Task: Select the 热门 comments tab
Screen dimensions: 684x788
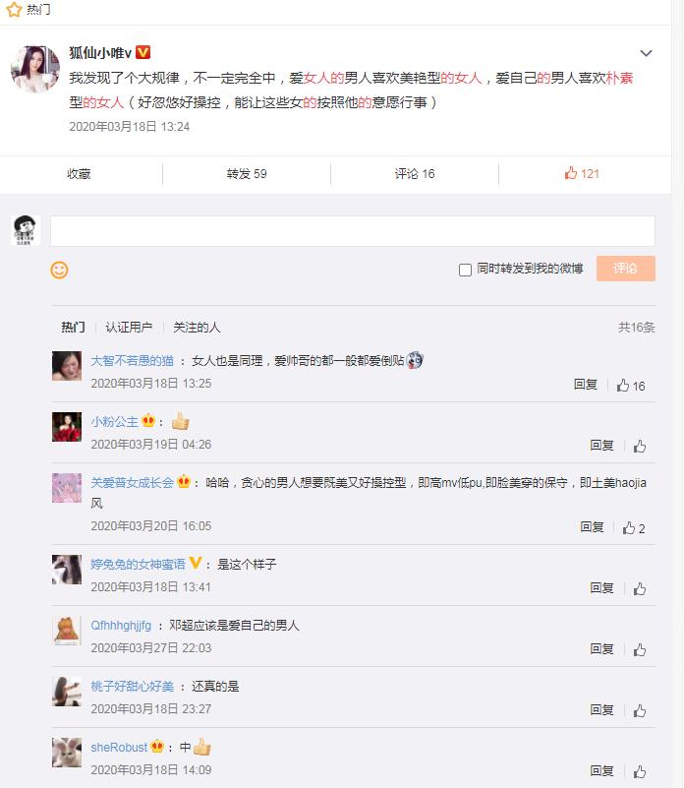Action: pos(73,328)
